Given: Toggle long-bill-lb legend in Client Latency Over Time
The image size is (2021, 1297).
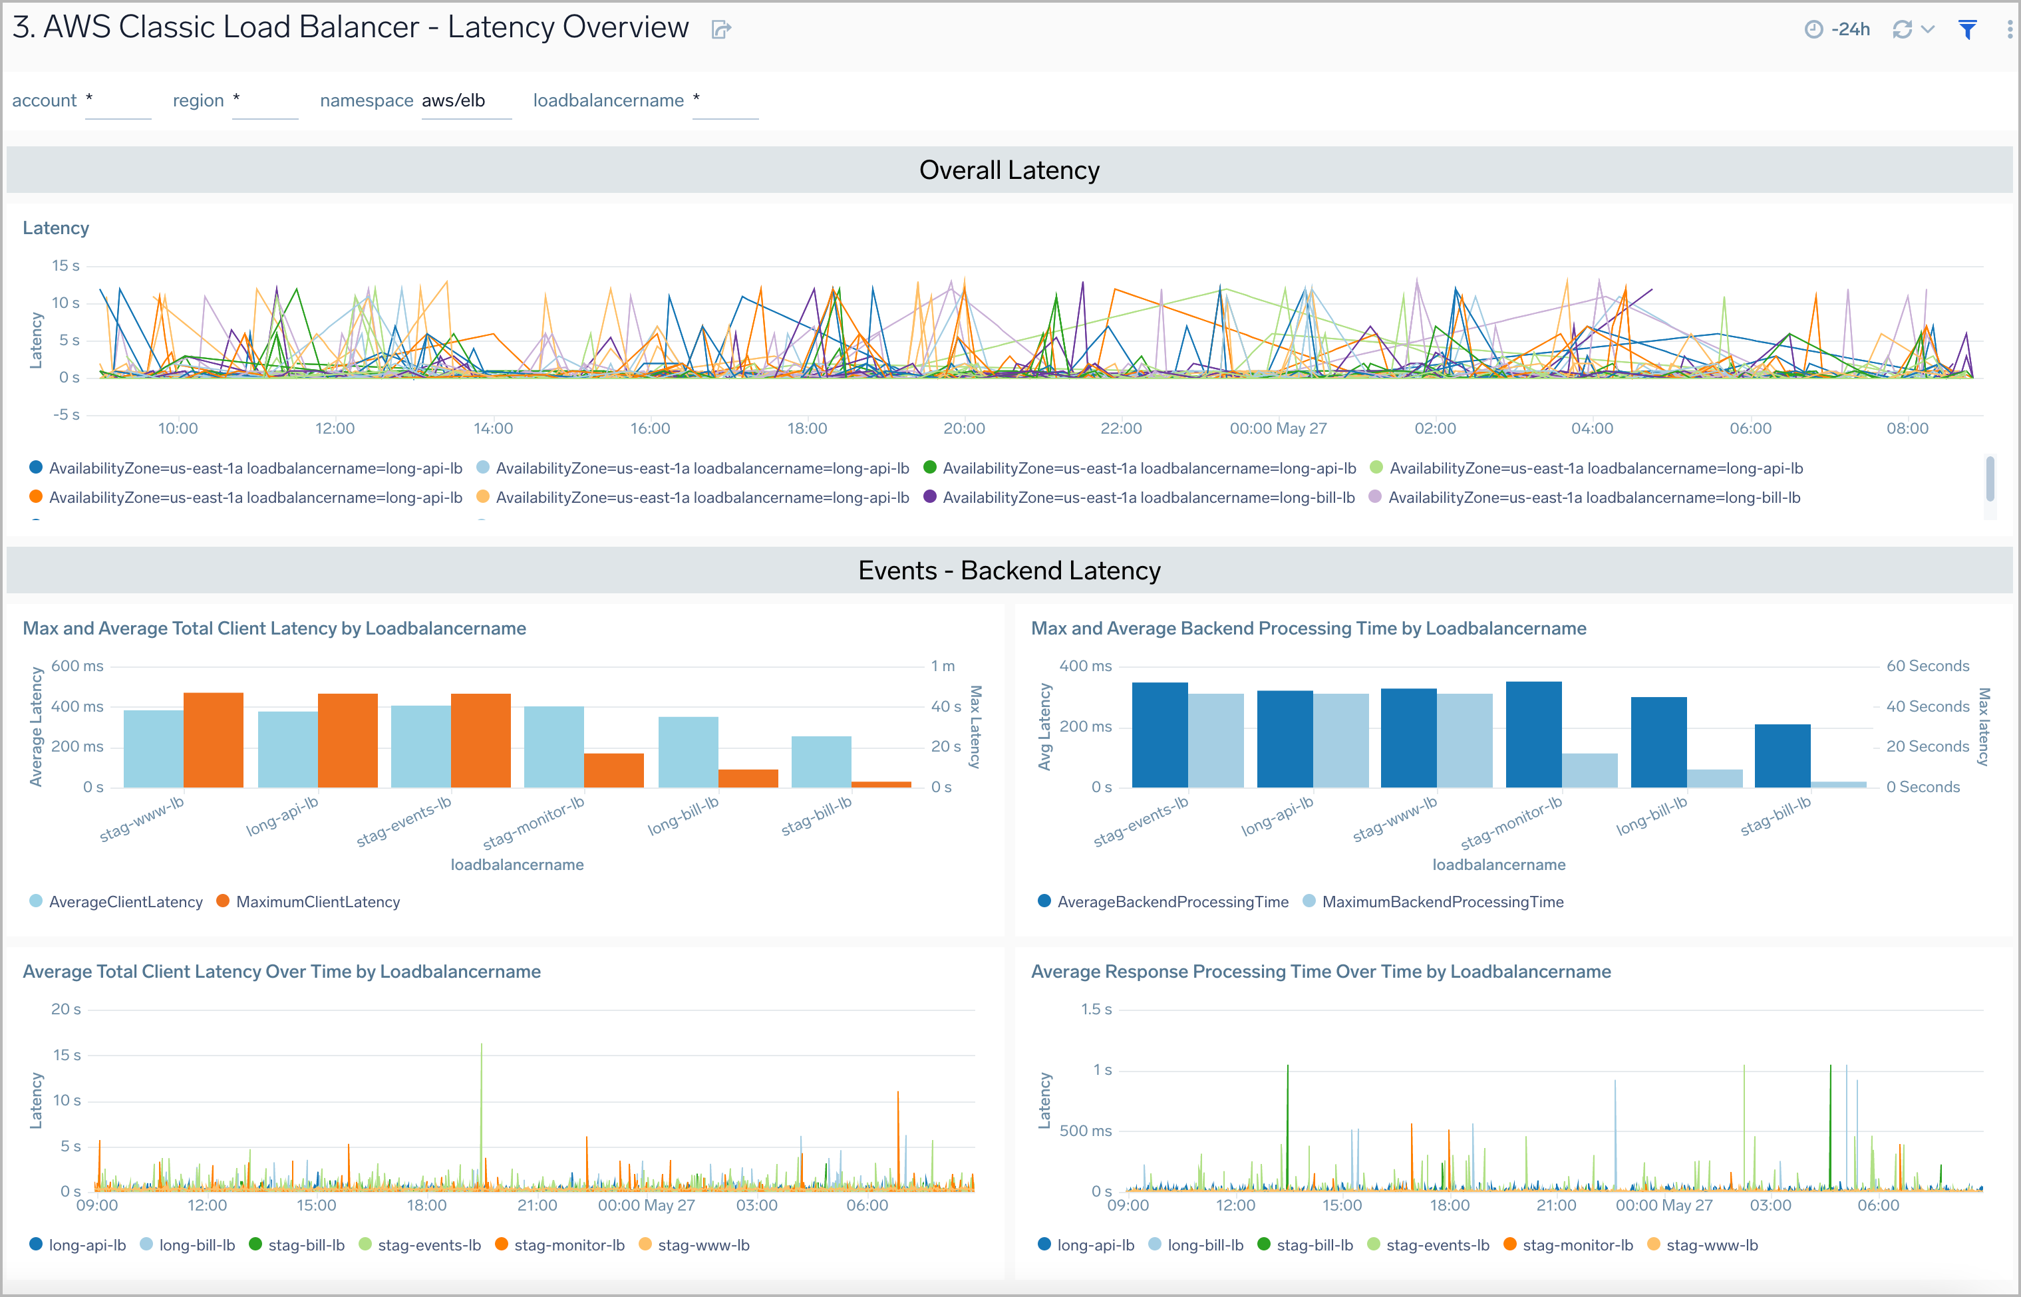Looking at the screenshot, I should pyautogui.click(x=187, y=1246).
